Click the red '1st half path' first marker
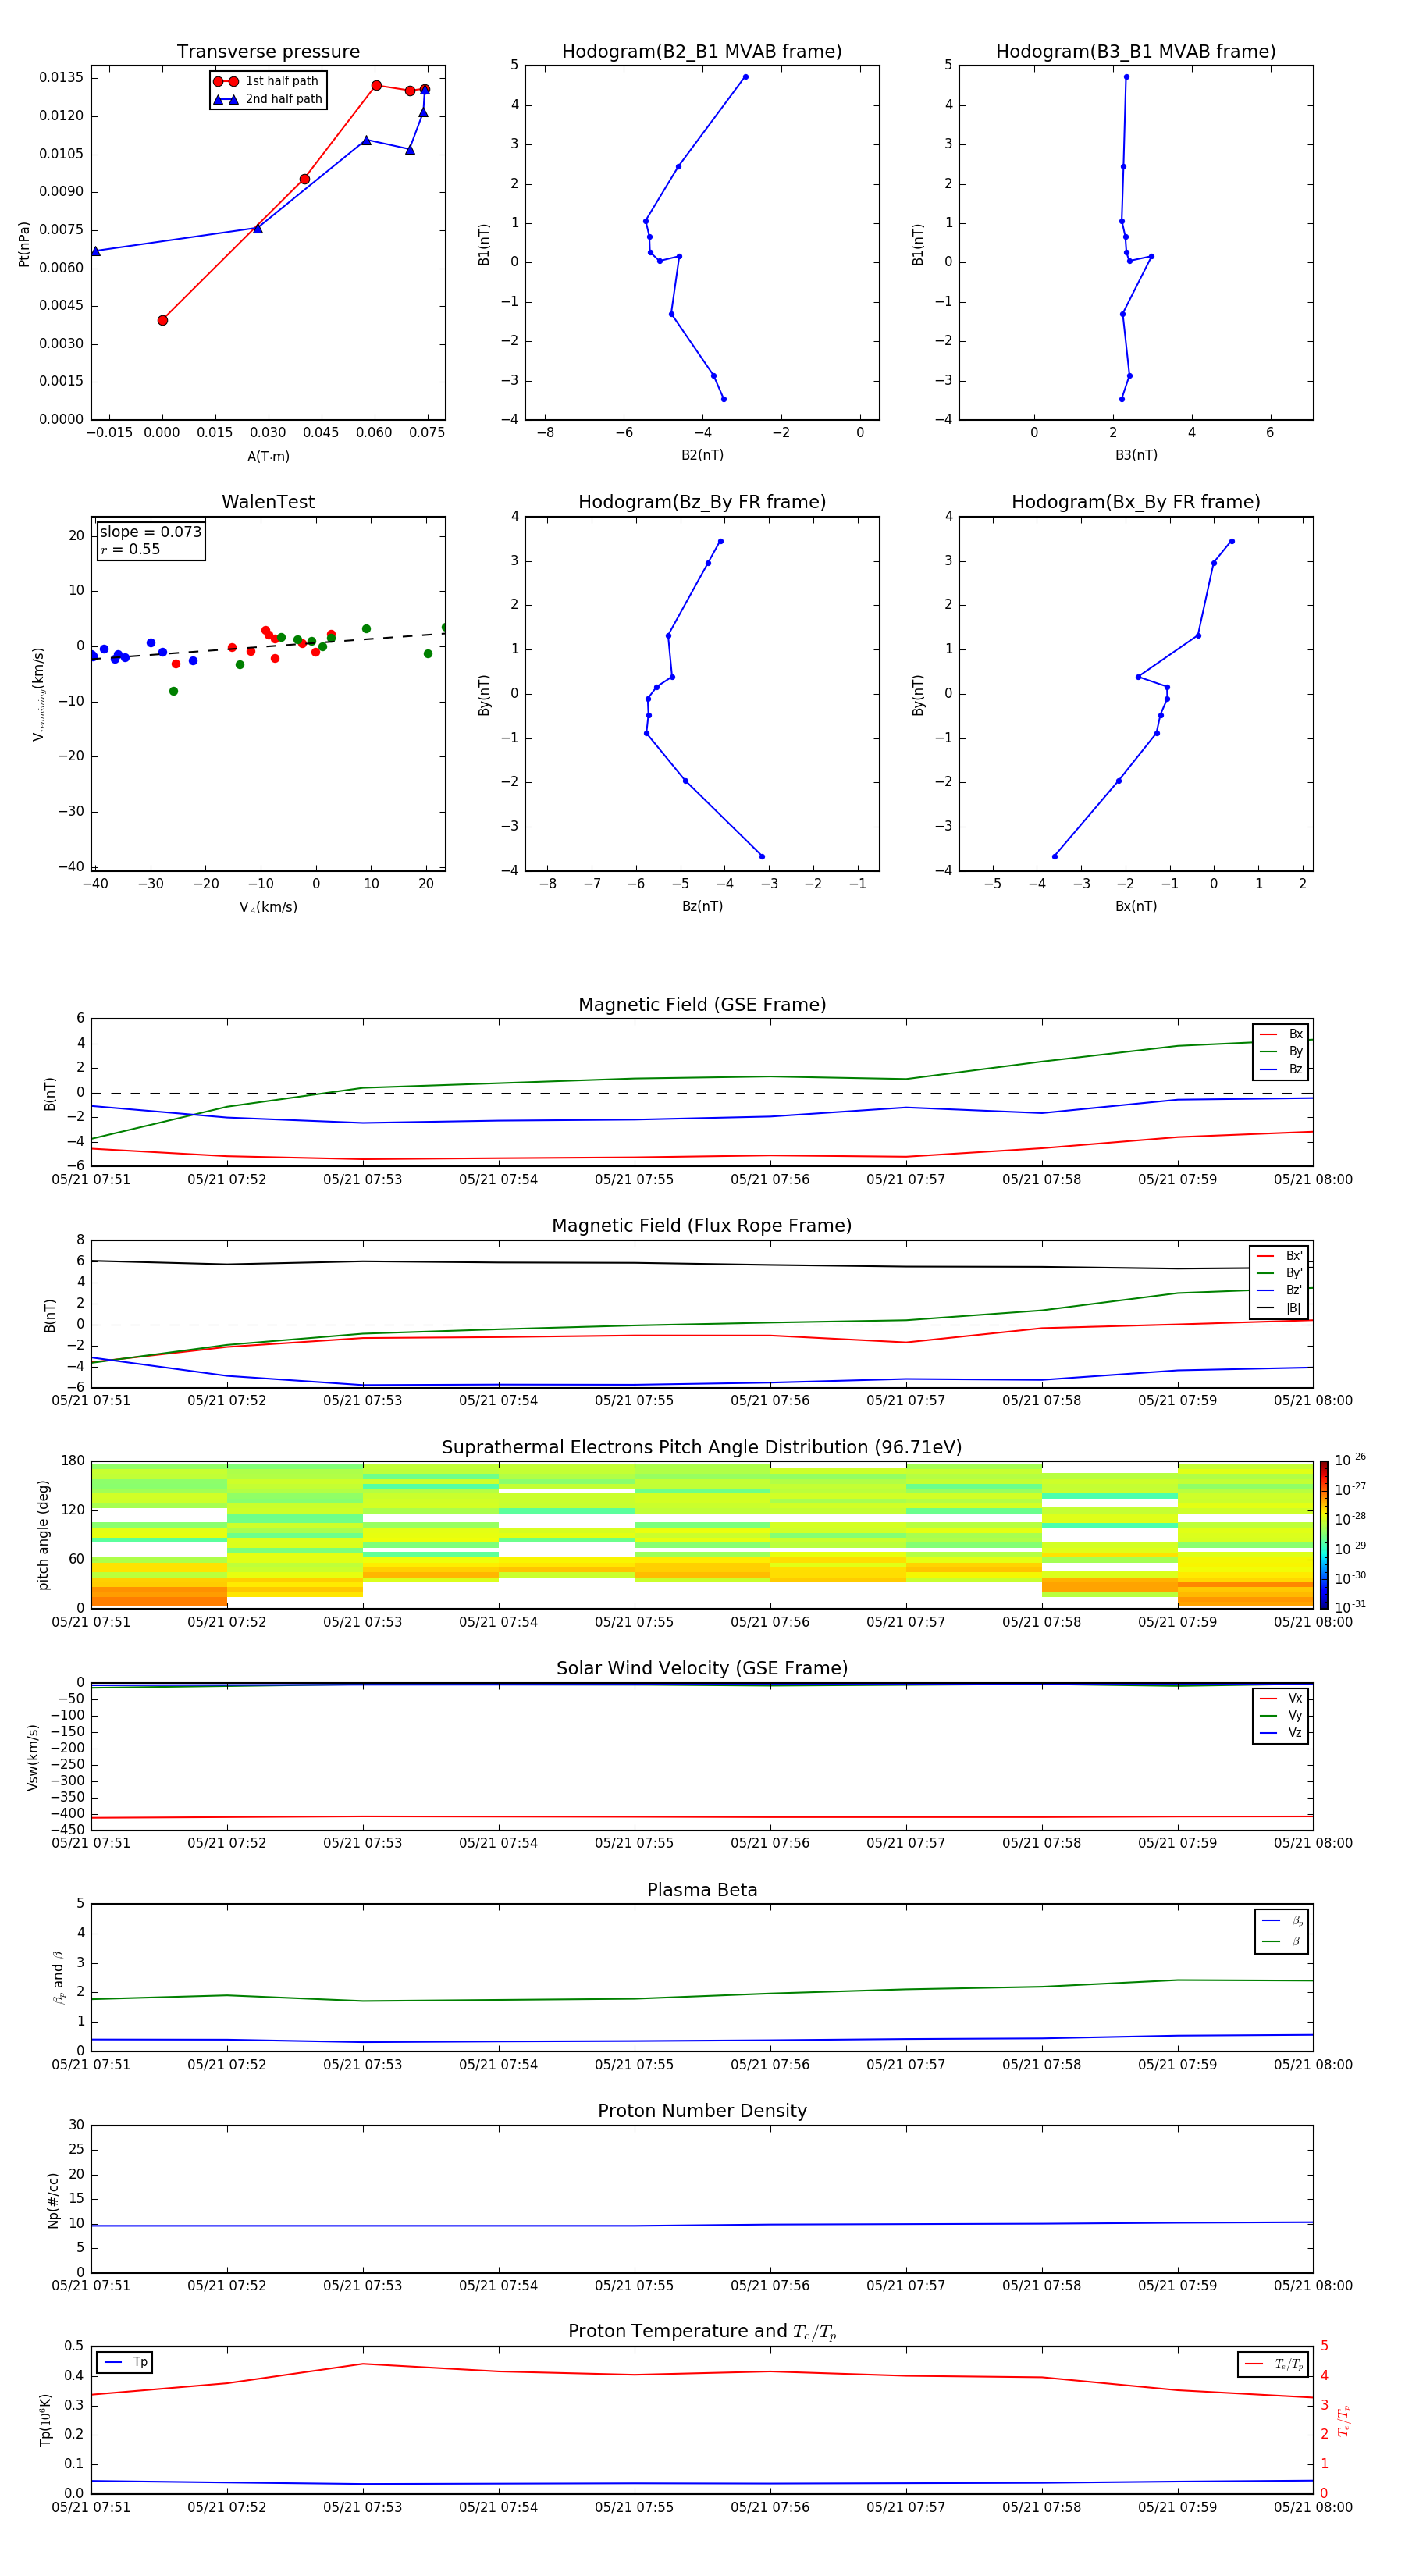The image size is (1405, 2576). coord(162,320)
